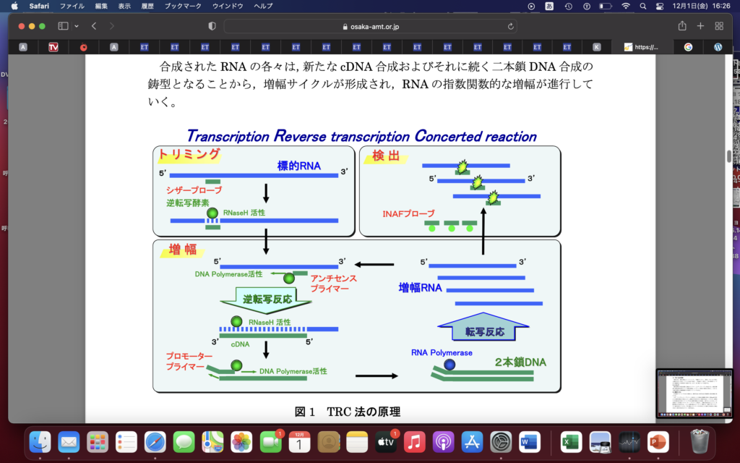This screenshot has height=463, width=740.
Task: Launch Microsoft Word from the Dock
Action: click(529, 441)
